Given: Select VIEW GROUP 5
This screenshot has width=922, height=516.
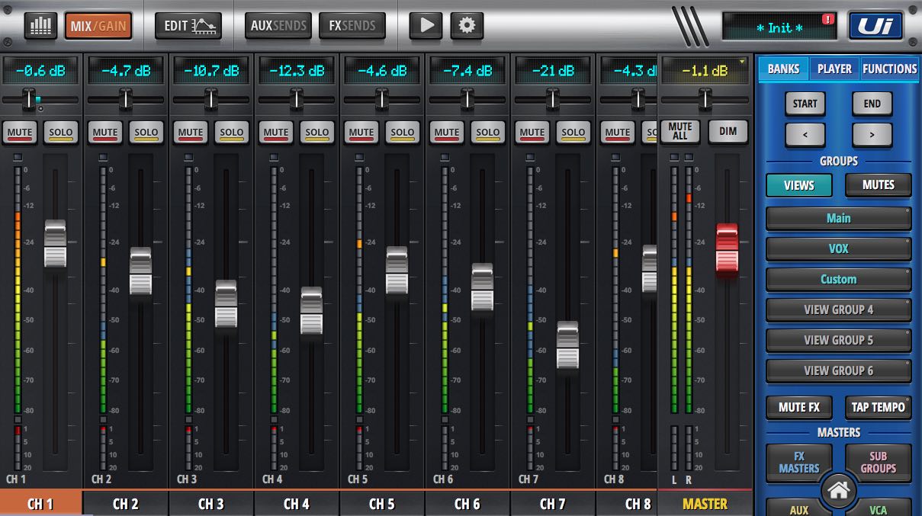Looking at the screenshot, I should pyautogui.click(x=839, y=340).
